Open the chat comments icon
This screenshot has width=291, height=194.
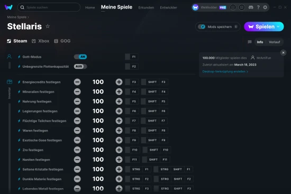point(250,42)
